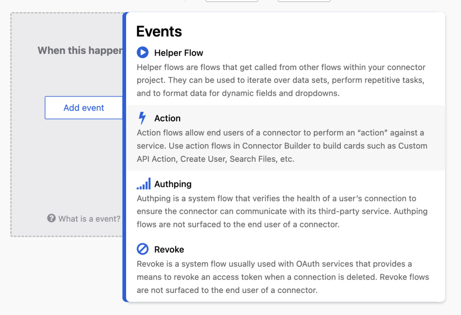Click the 'When this happens' heading
Image resolution: width=461 pixels, height=315 pixels.
pyautogui.click(x=80, y=50)
